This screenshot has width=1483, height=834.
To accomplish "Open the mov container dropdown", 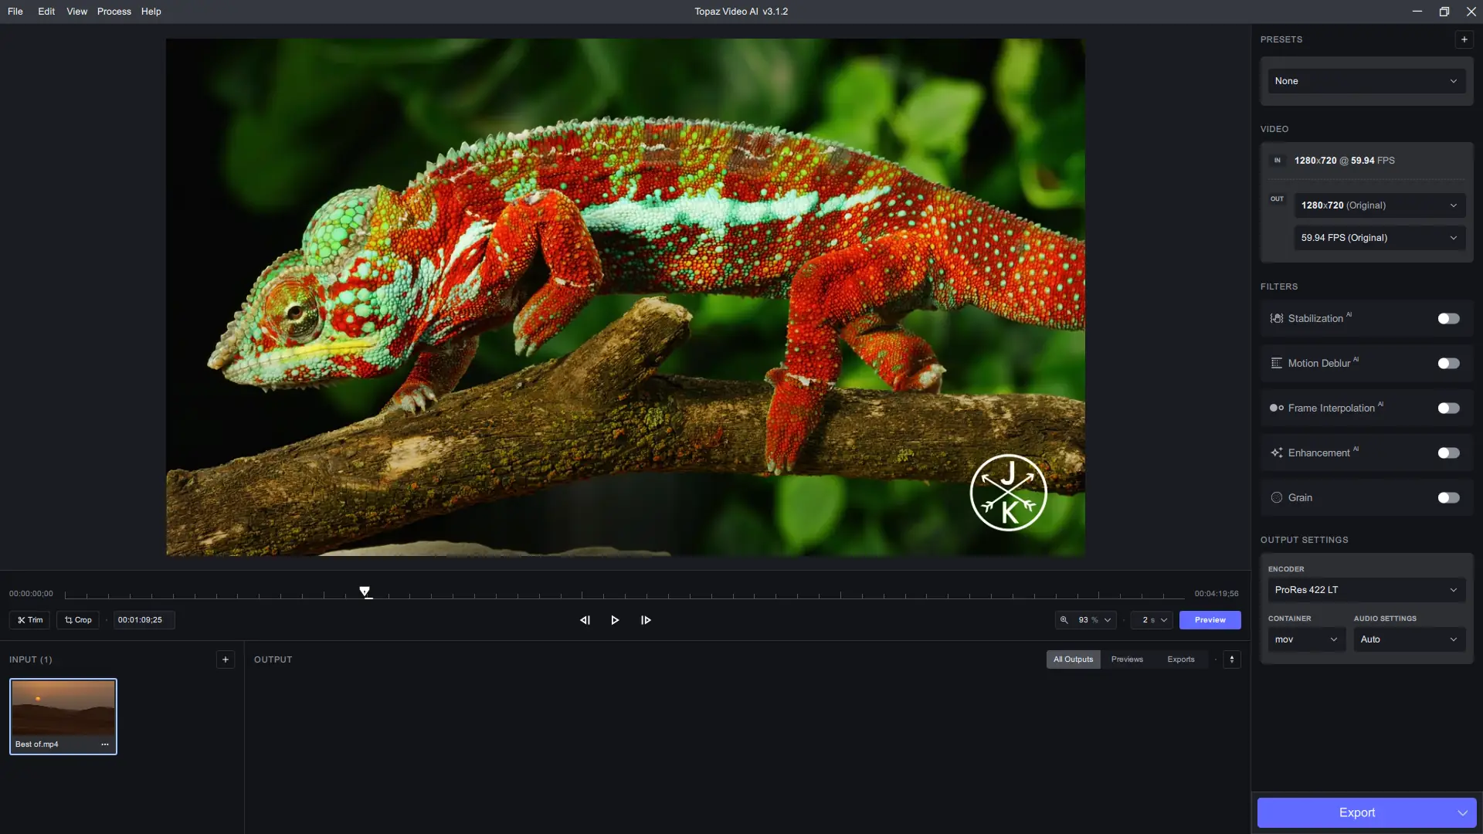I will point(1306,639).
